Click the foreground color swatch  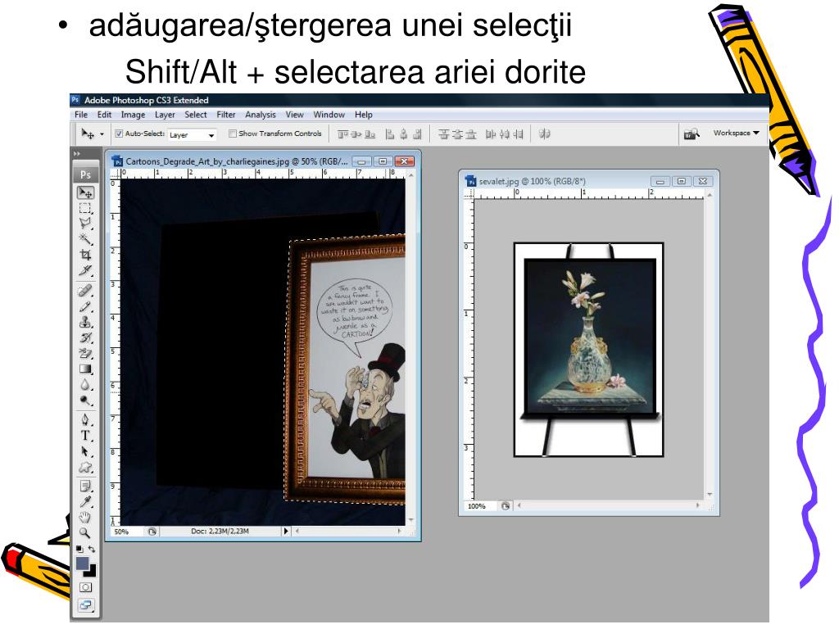click(83, 563)
